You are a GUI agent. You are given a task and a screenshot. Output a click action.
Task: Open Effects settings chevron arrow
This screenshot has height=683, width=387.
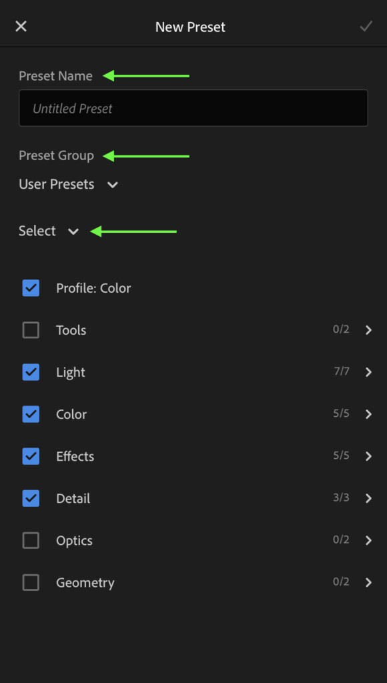coord(369,456)
